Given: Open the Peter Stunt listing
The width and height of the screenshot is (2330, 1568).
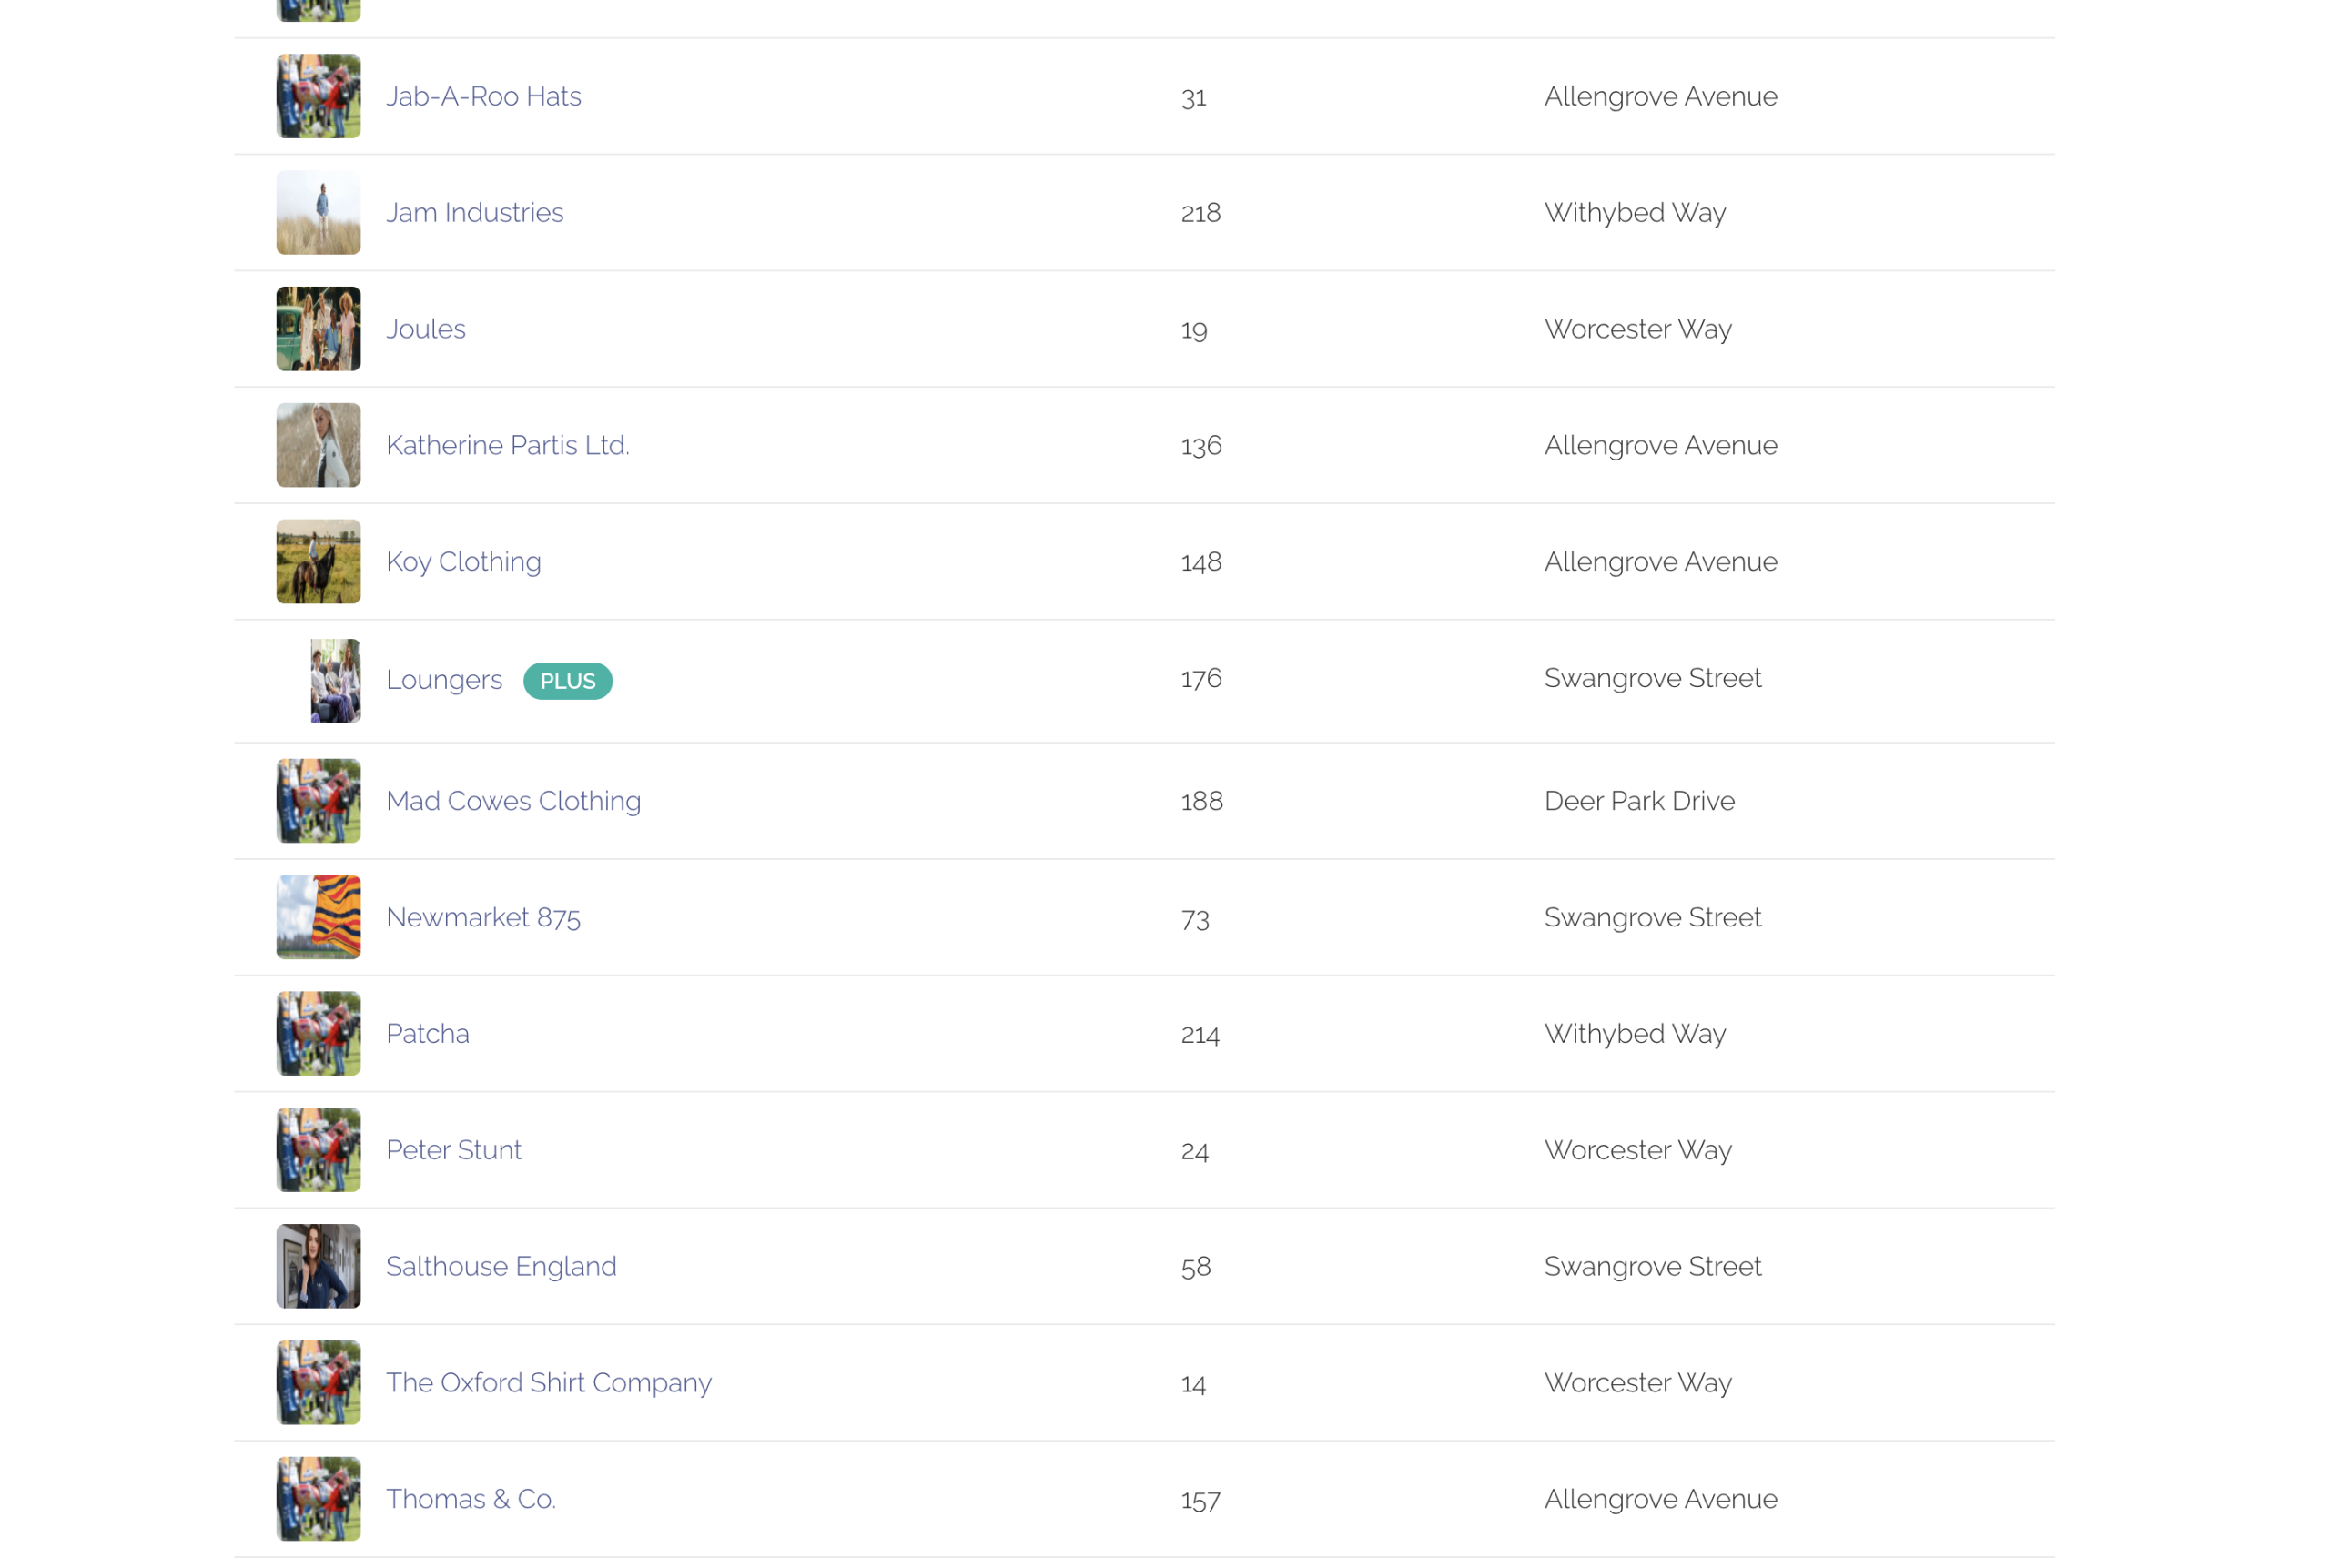Looking at the screenshot, I should click(x=453, y=1150).
